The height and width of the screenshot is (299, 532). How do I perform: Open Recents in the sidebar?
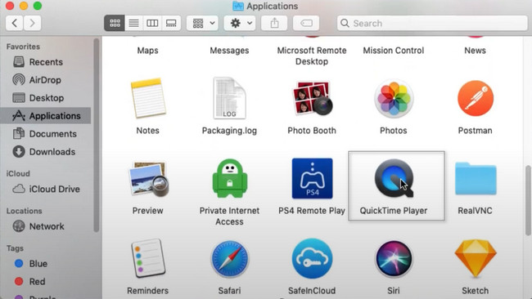(46, 62)
